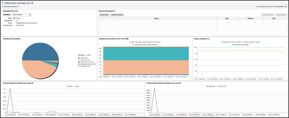Screen dimensions: 289x118
Task: Click the Backup Now button
Action: pyautogui.click(x=104, y=15)
